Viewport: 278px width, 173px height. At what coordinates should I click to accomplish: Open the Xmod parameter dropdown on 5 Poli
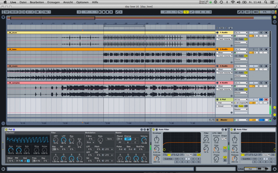pyautogui.click(x=224, y=106)
